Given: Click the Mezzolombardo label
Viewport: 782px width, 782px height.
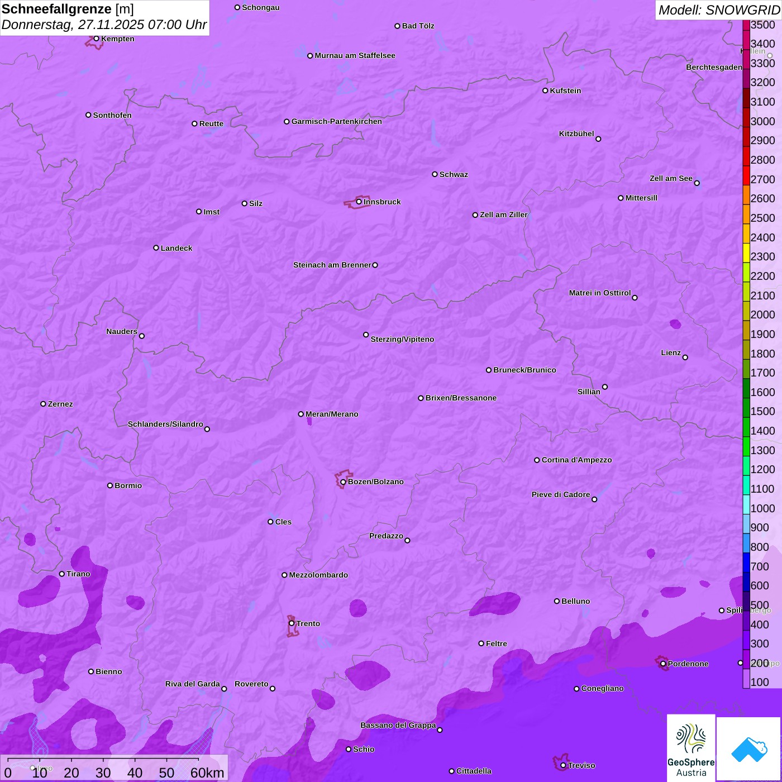Looking at the screenshot, I should click(318, 575).
